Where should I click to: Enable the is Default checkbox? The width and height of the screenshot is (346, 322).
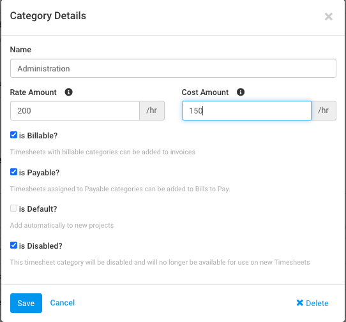(x=13, y=209)
